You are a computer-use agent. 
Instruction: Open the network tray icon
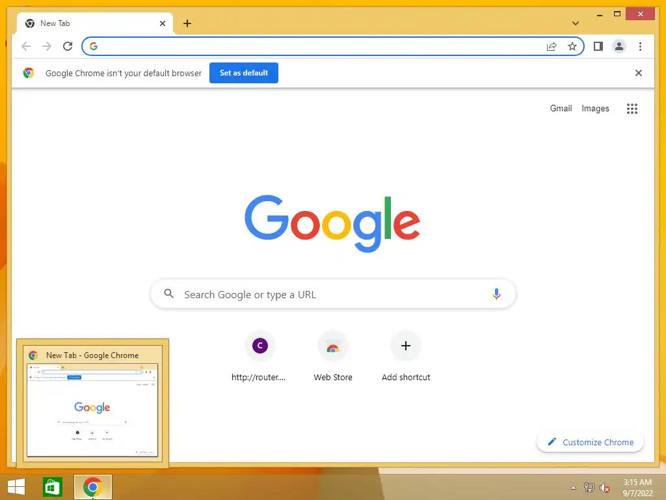pos(589,488)
